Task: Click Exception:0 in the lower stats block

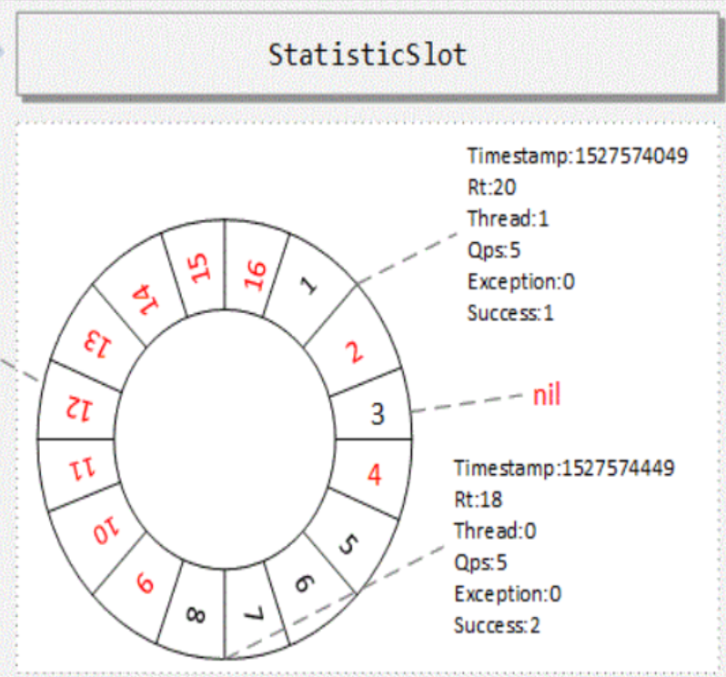Action: point(508,593)
